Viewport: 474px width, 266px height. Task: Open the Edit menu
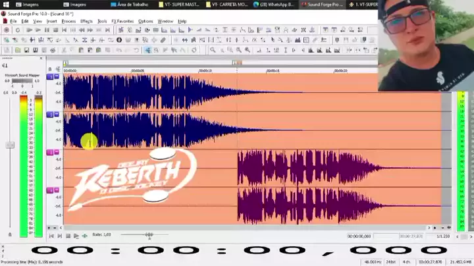25,22
